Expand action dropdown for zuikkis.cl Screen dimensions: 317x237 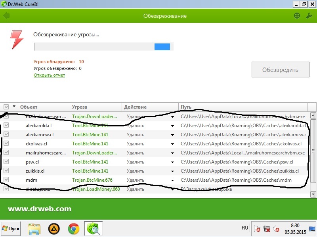172,171
